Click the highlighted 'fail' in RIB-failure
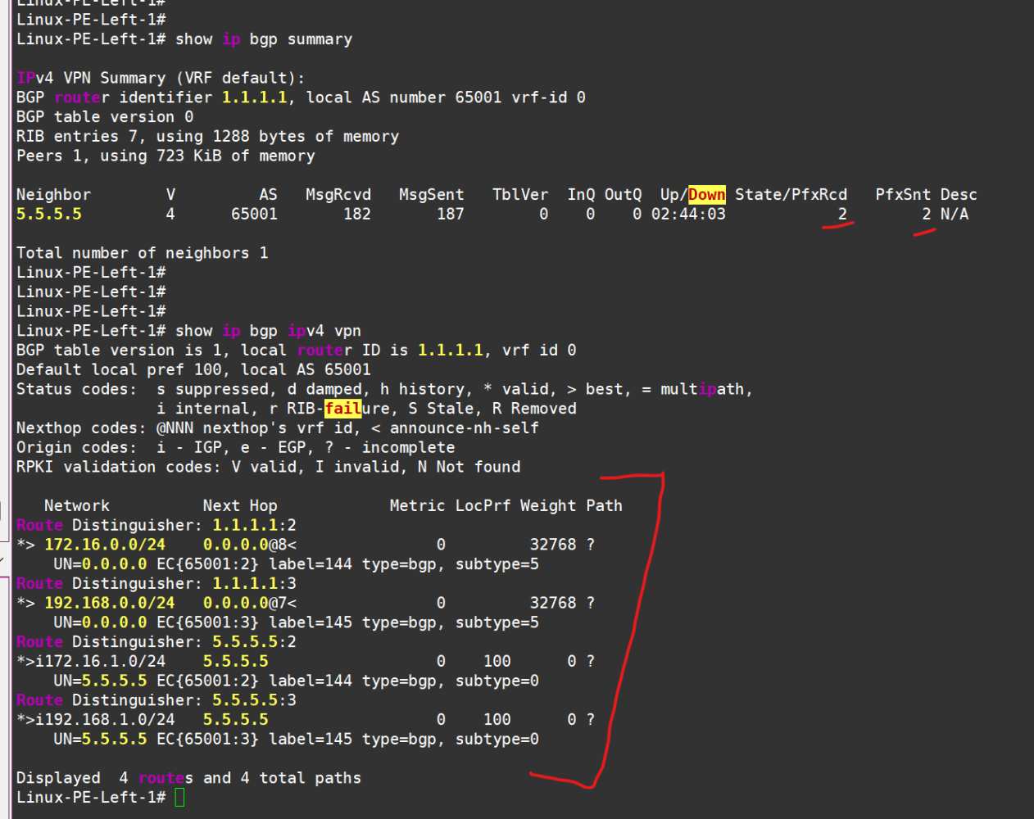This screenshot has width=1034, height=819. tap(342, 408)
